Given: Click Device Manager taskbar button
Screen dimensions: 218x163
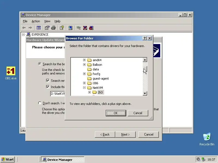Looking at the screenshot, I should click(63, 159).
